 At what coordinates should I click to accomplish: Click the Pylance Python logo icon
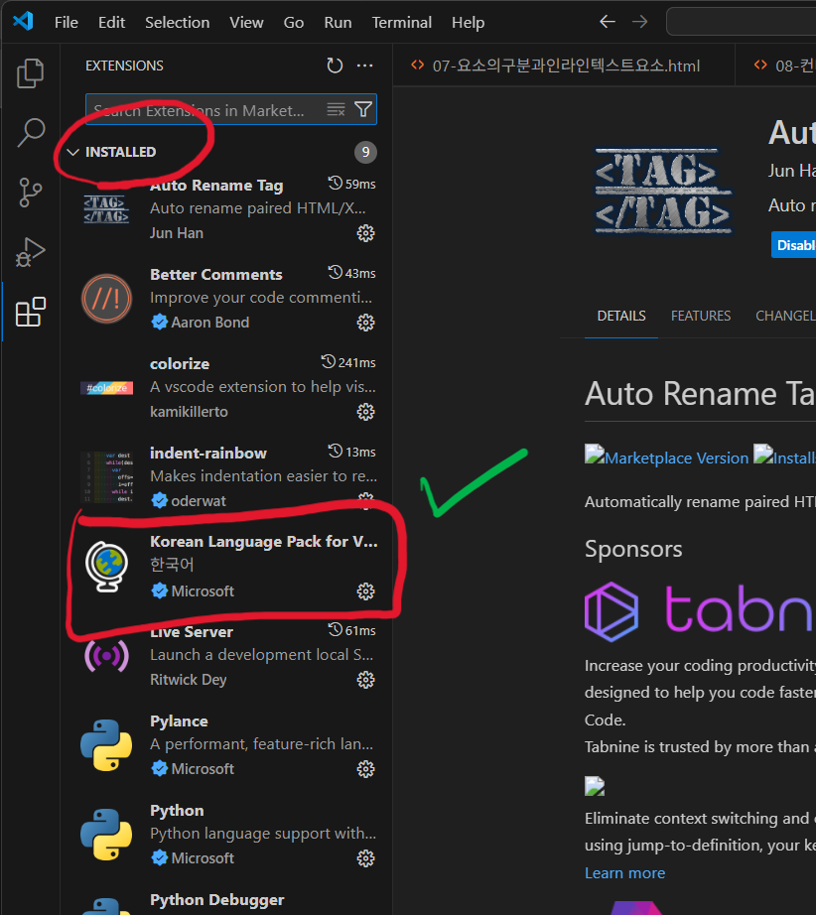(106, 745)
